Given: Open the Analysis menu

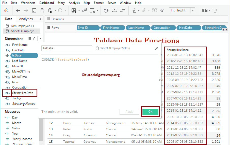Looking at the screenshot, I should click(74, 3).
